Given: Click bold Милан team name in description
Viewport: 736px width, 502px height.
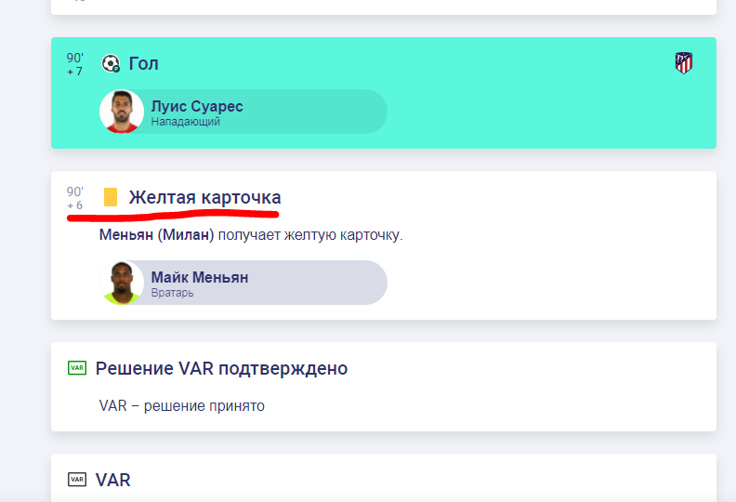Looking at the screenshot, I should coord(186,235).
